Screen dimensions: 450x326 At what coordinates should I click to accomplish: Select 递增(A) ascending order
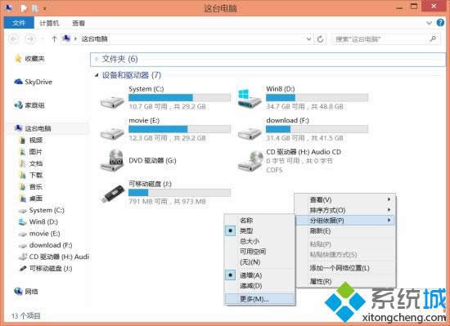point(250,275)
